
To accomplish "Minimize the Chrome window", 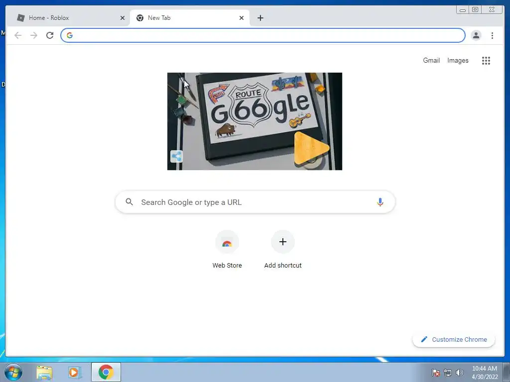I will pyautogui.click(x=462, y=10).
